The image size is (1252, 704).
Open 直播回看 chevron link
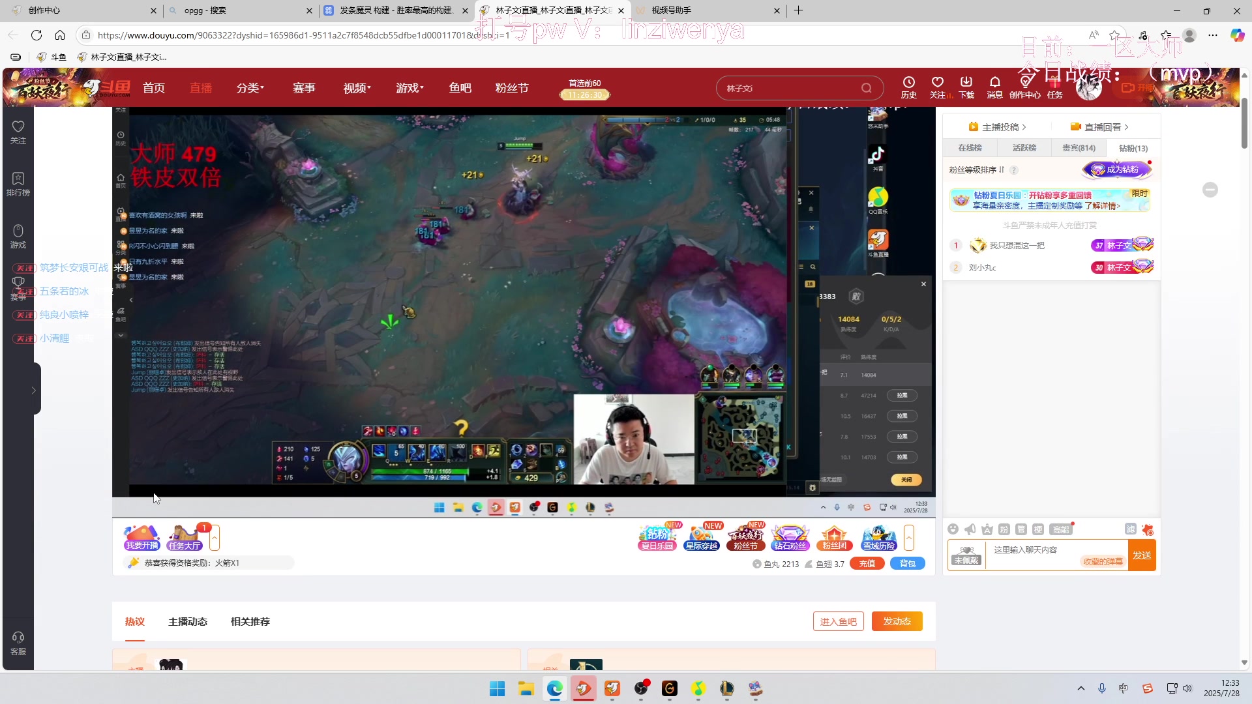click(x=1099, y=127)
